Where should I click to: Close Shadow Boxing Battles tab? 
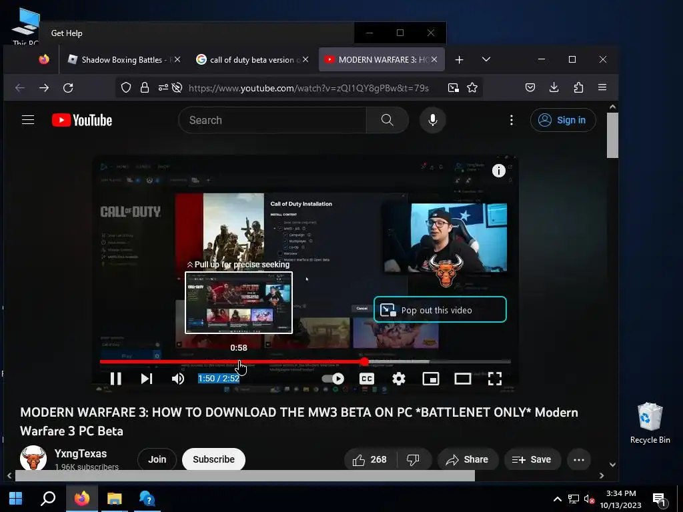click(177, 59)
